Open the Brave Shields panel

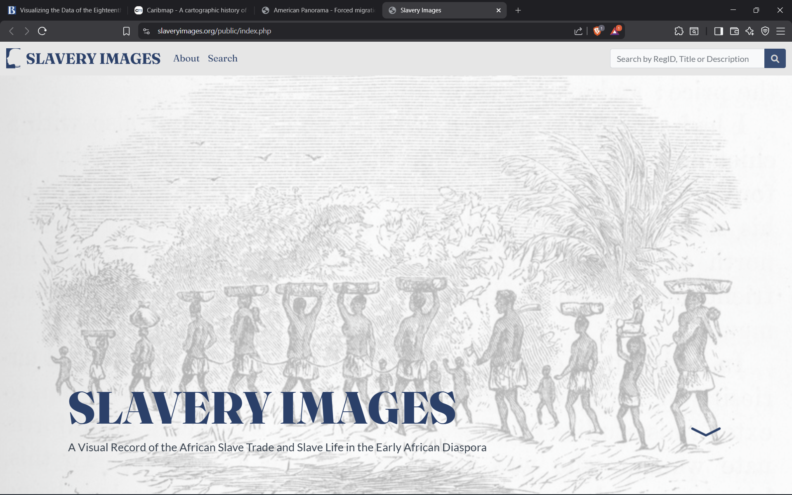point(598,31)
